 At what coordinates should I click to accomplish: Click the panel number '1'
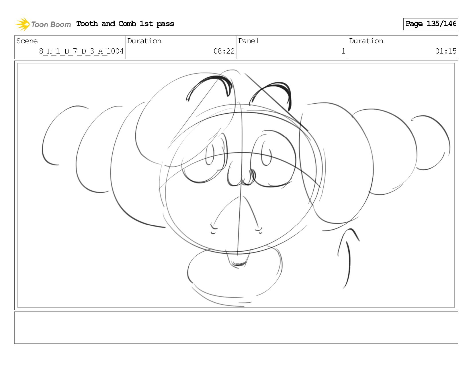tap(343, 51)
